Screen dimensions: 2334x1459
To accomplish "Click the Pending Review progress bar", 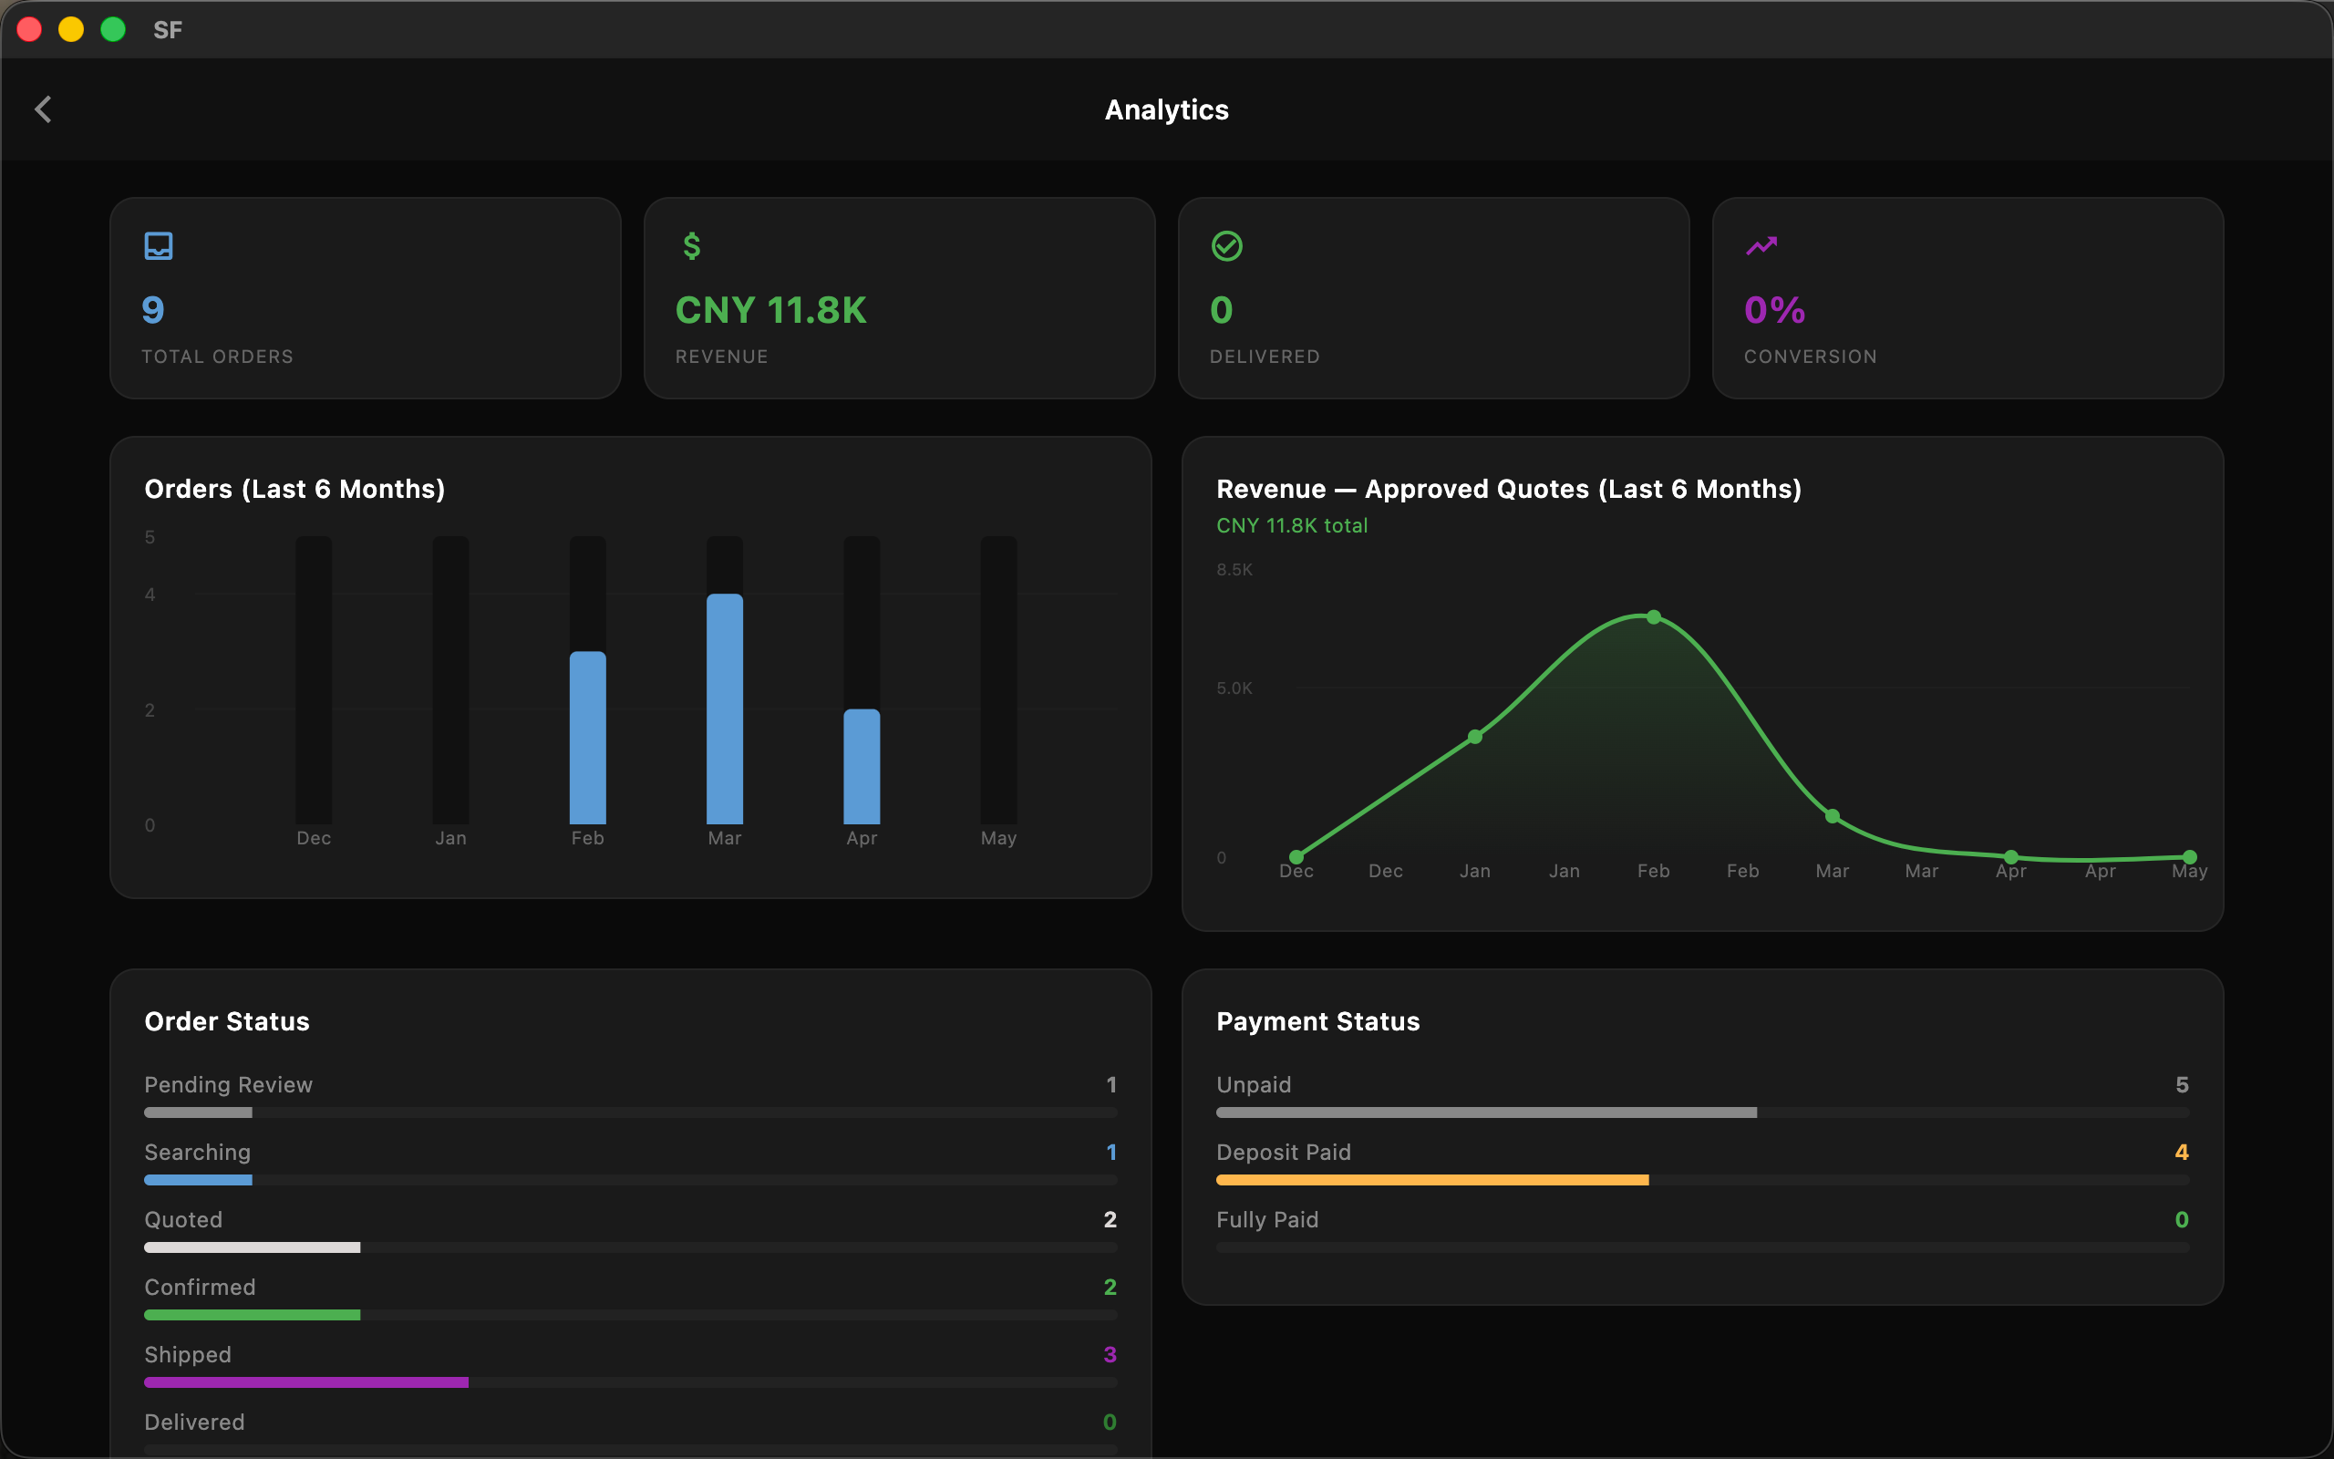I will pyautogui.click(x=631, y=1112).
